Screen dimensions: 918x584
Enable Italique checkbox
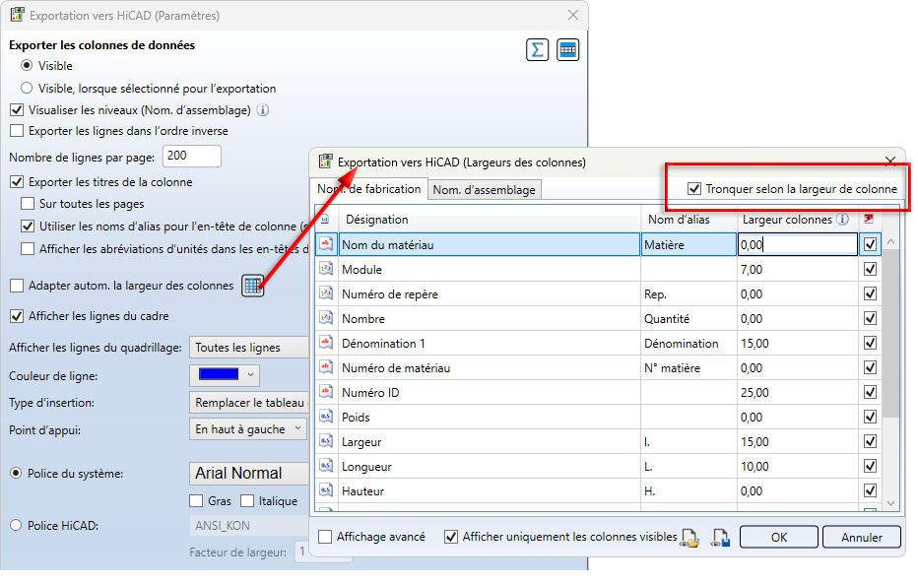point(247,501)
